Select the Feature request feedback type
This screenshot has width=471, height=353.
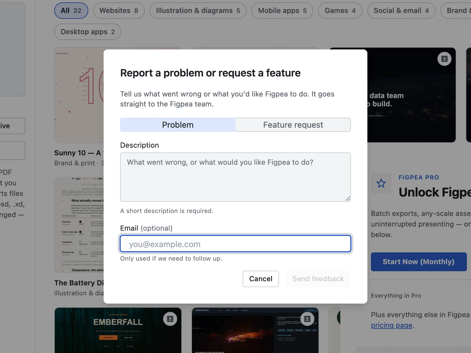coord(293,125)
